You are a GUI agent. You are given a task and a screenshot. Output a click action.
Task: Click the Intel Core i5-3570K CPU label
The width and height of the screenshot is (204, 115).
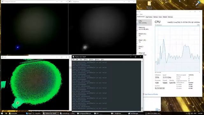click(184, 22)
